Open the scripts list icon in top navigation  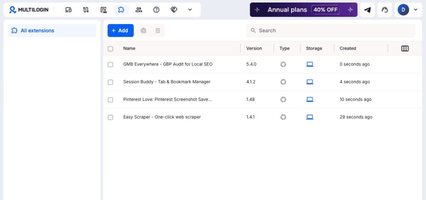(x=104, y=10)
